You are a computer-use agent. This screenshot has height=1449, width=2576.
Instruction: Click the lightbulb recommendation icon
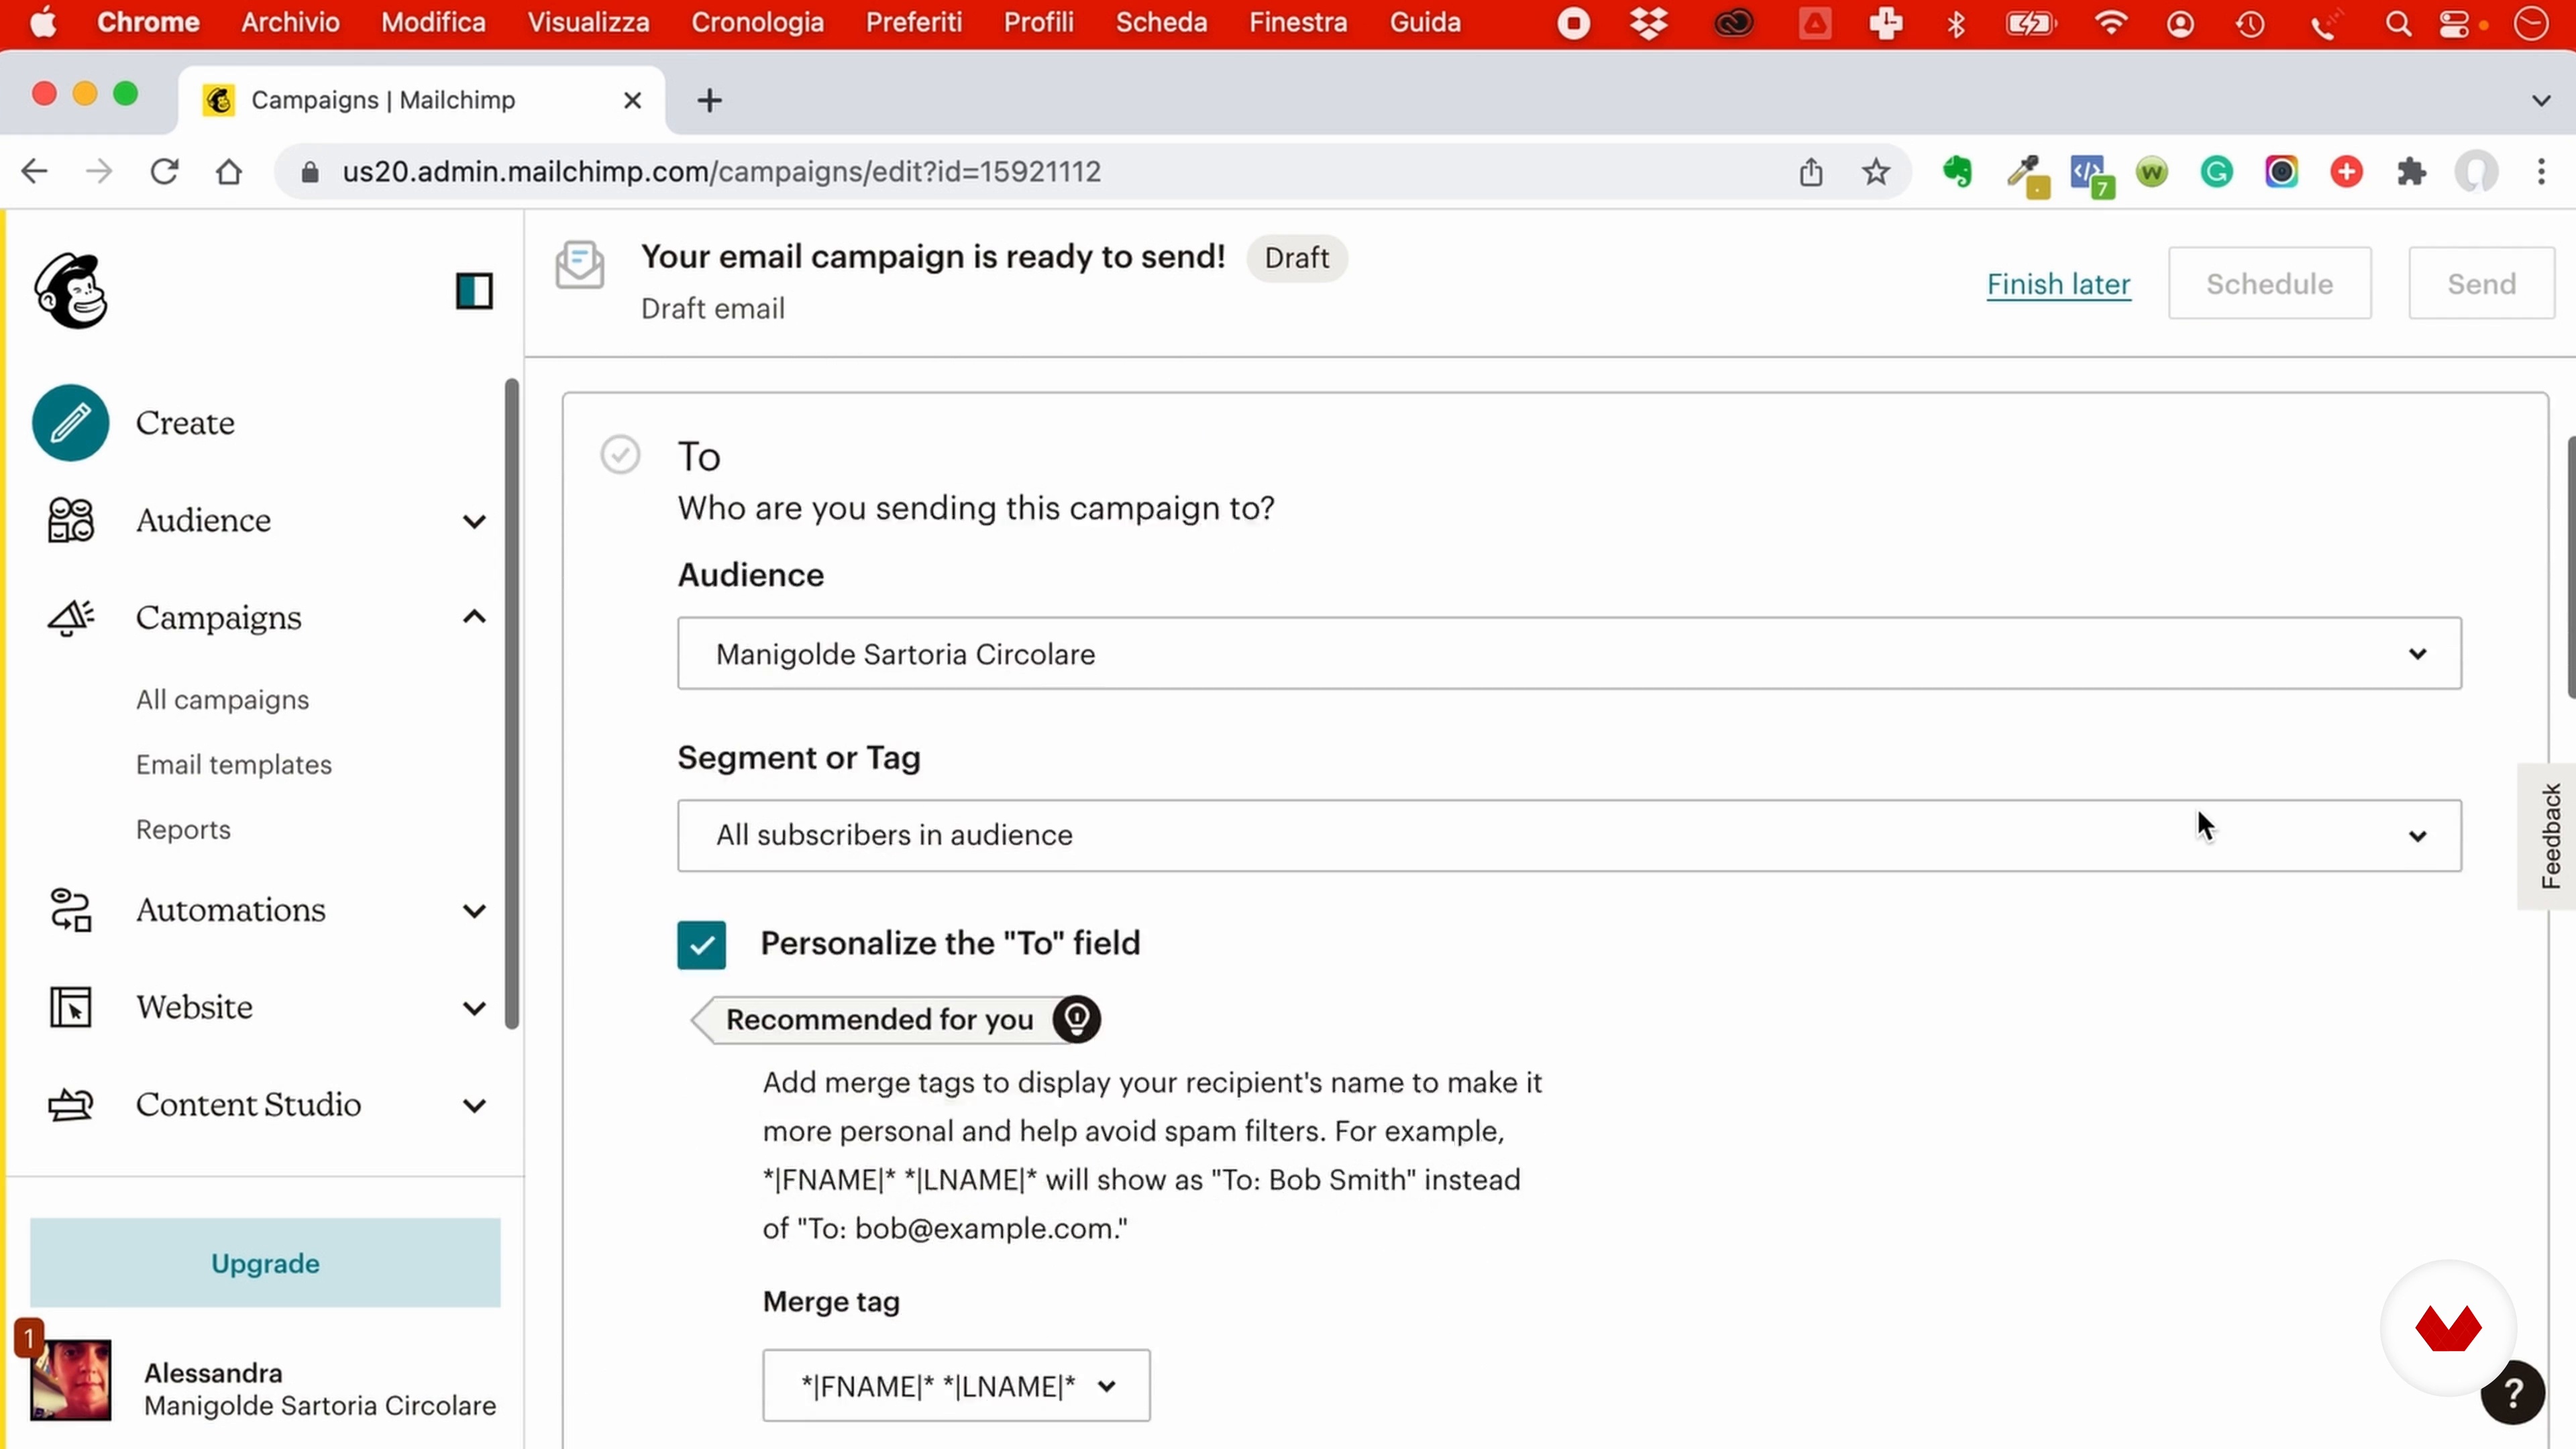[x=1076, y=1019]
